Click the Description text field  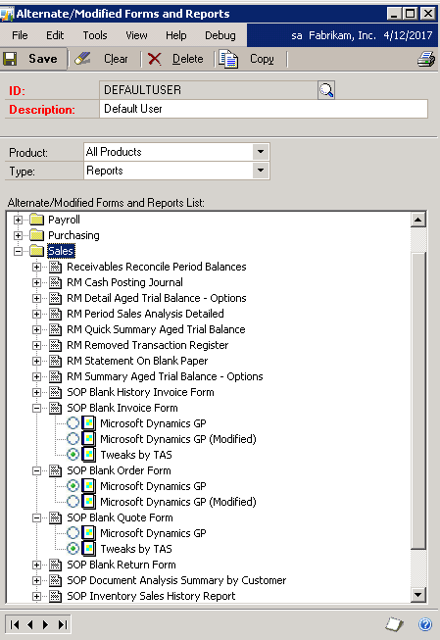click(x=264, y=109)
